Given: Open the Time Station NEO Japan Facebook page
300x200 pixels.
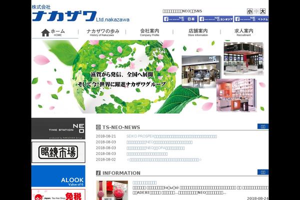Looking at the screenshot, I should coord(180,19).
